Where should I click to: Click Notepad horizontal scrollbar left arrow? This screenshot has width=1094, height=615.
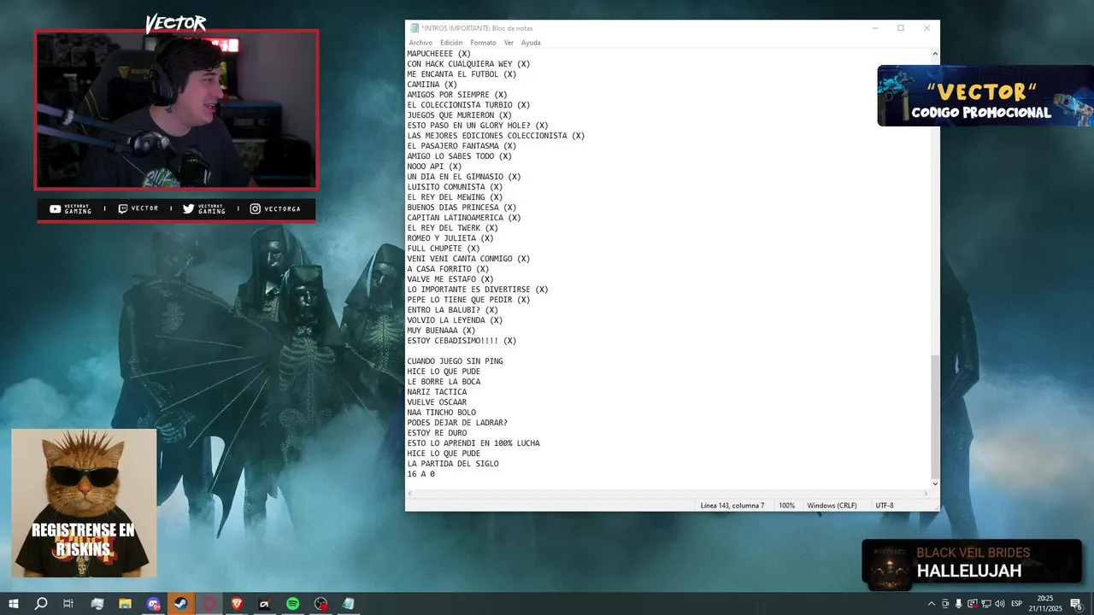(410, 494)
